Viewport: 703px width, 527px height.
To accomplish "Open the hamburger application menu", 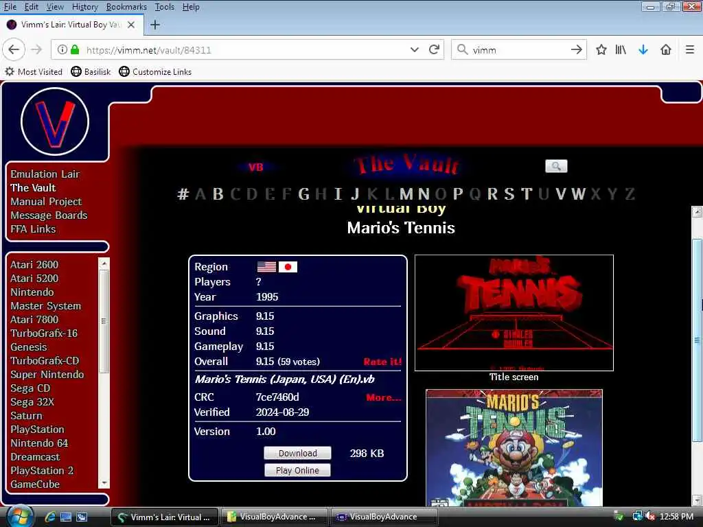I will pyautogui.click(x=689, y=49).
